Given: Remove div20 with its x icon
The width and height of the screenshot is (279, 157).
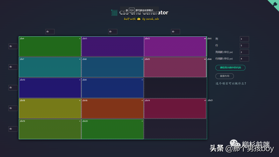Looking at the screenshot, I should click(142, 121).
